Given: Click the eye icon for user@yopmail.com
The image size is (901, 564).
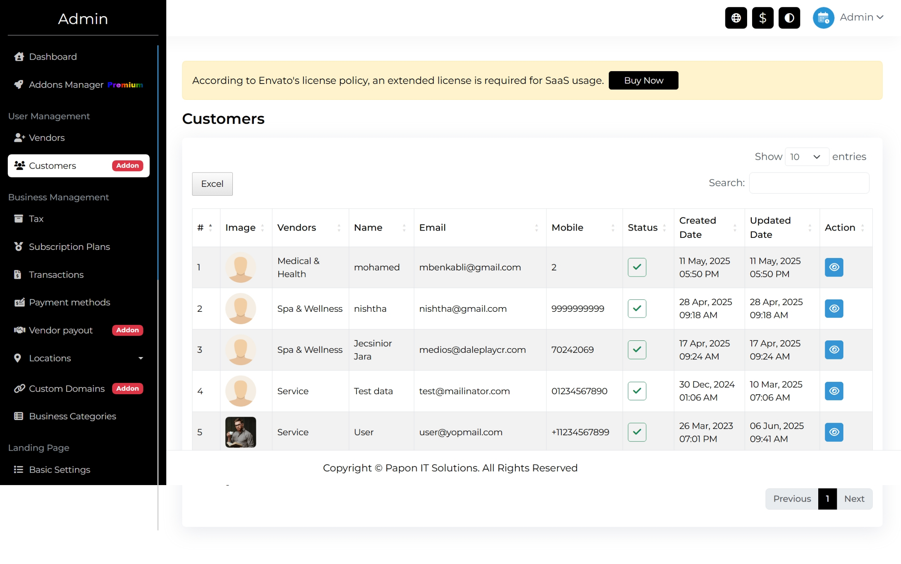Looking at the screenshot, I should coord(834,432).
